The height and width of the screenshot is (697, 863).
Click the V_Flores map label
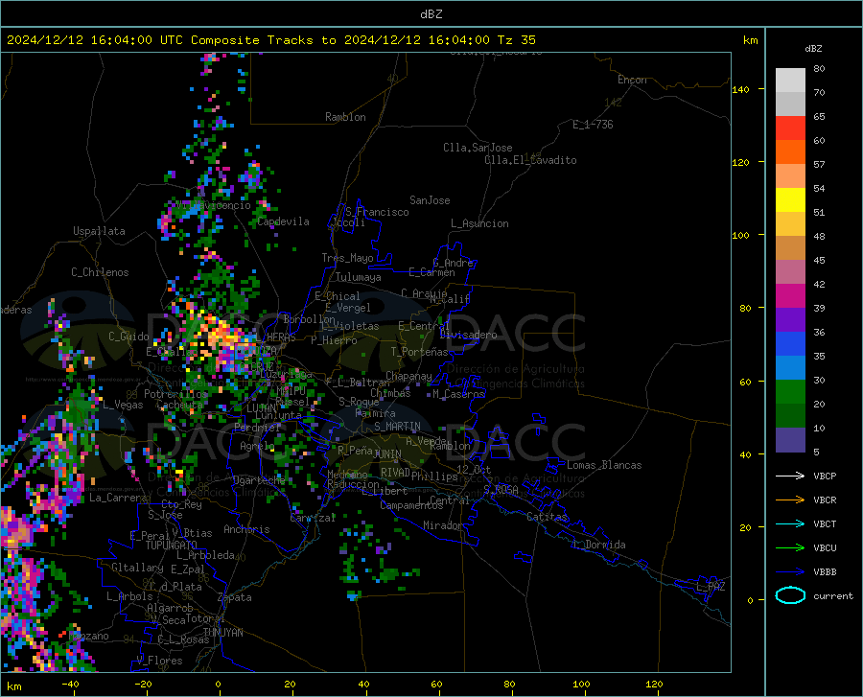[x=159, y=661]
